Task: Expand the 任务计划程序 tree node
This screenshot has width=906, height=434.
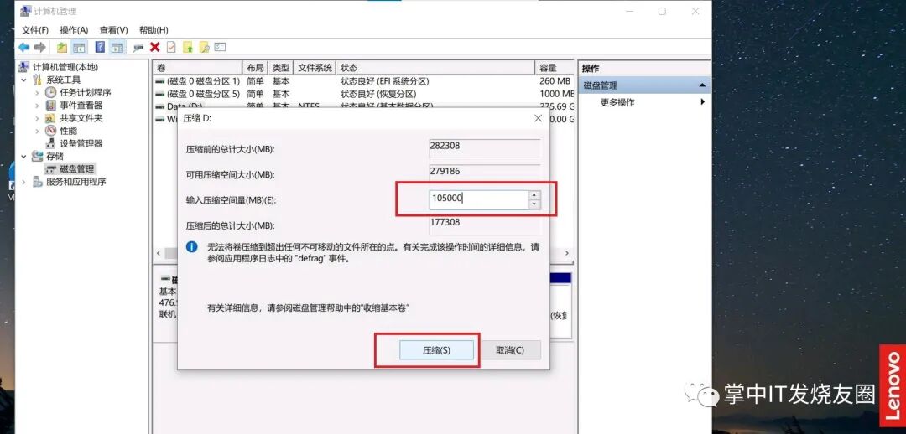Action: 37,92
